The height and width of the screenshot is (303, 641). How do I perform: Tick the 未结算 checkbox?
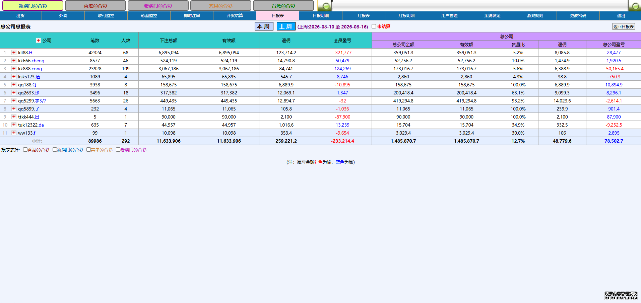374,26
